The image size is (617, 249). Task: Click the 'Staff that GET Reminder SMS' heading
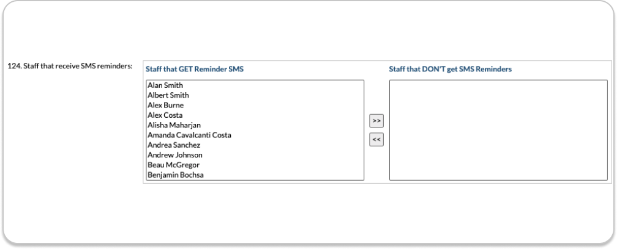195,70
